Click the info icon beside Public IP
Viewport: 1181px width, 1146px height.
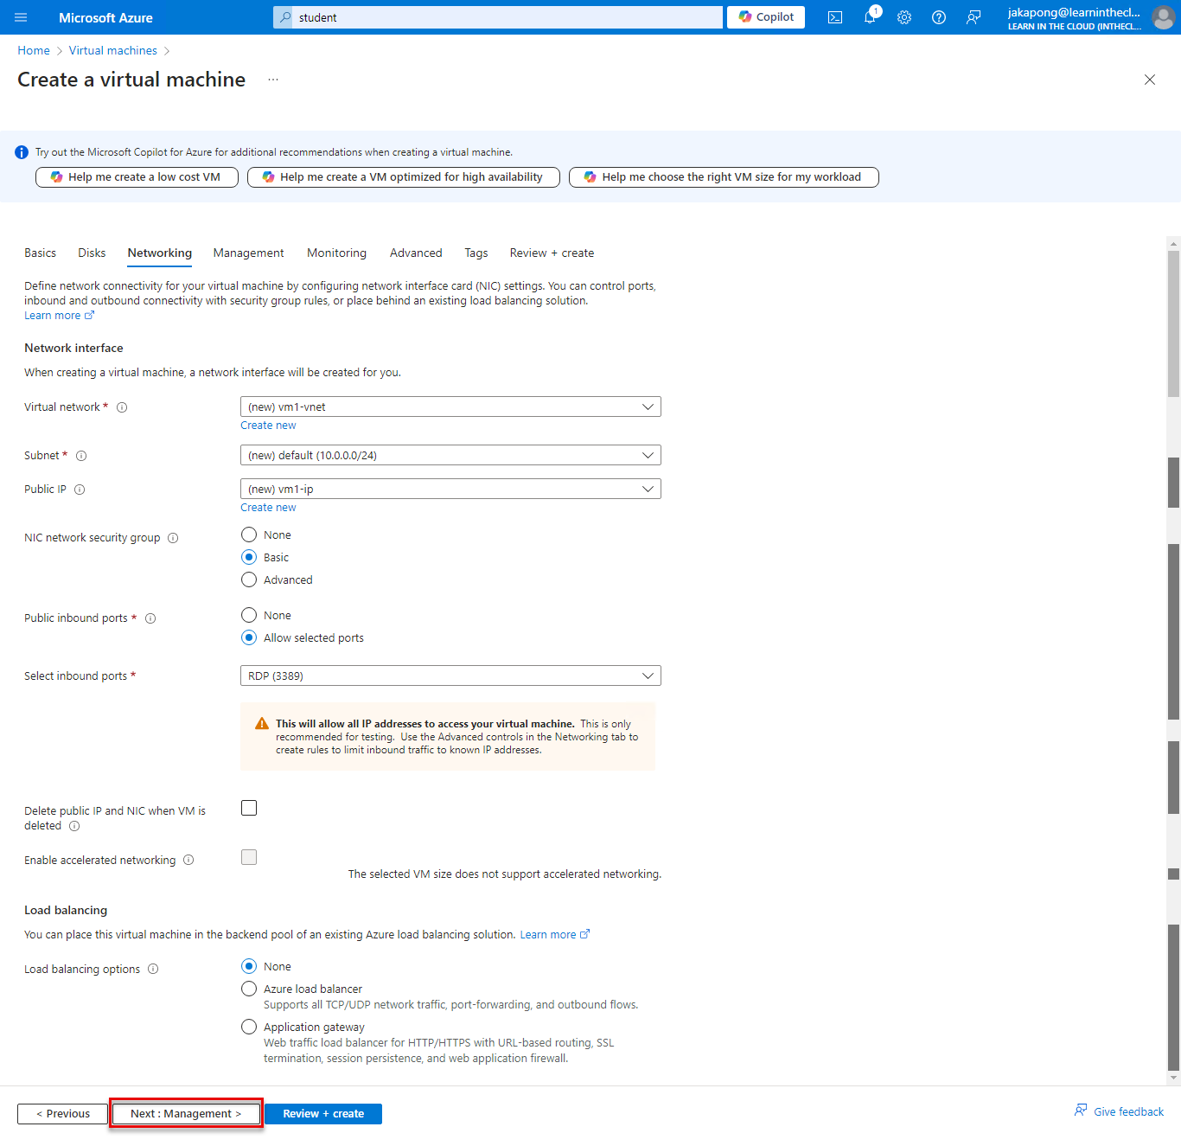(x=80, y=490)
